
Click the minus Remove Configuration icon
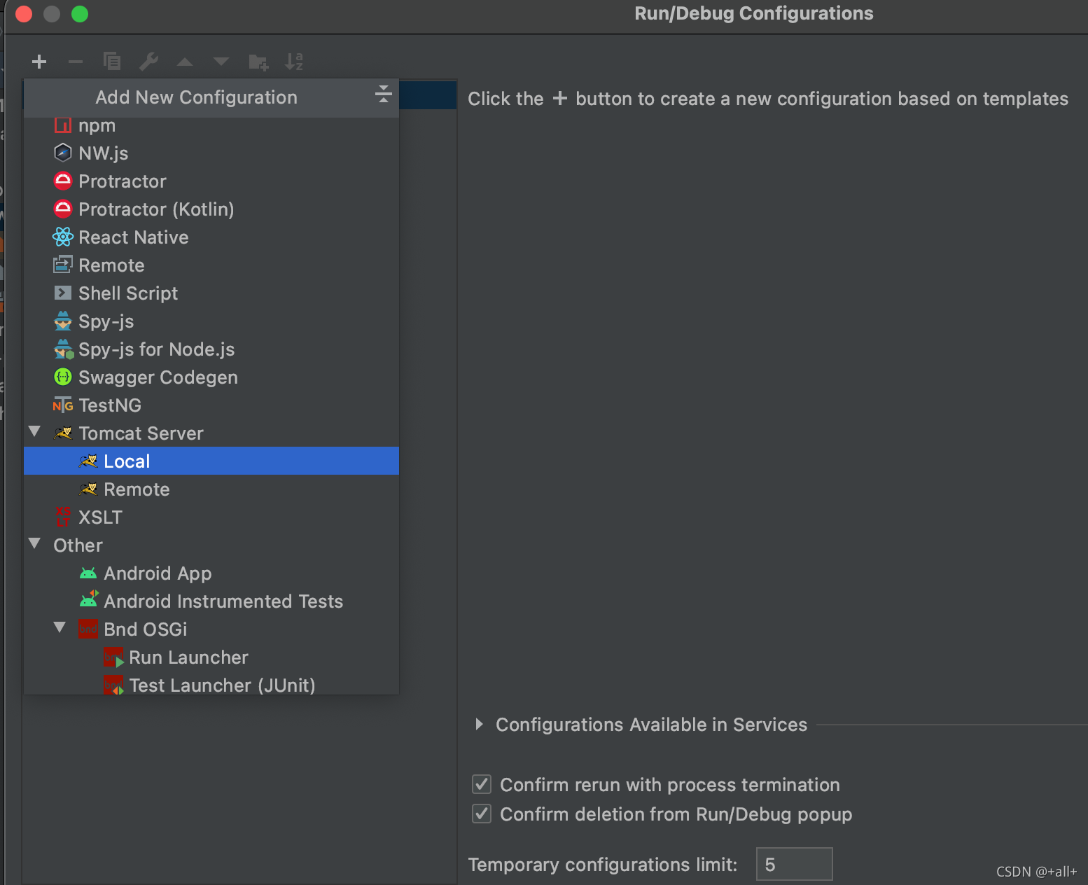click(x=76, y=62)
